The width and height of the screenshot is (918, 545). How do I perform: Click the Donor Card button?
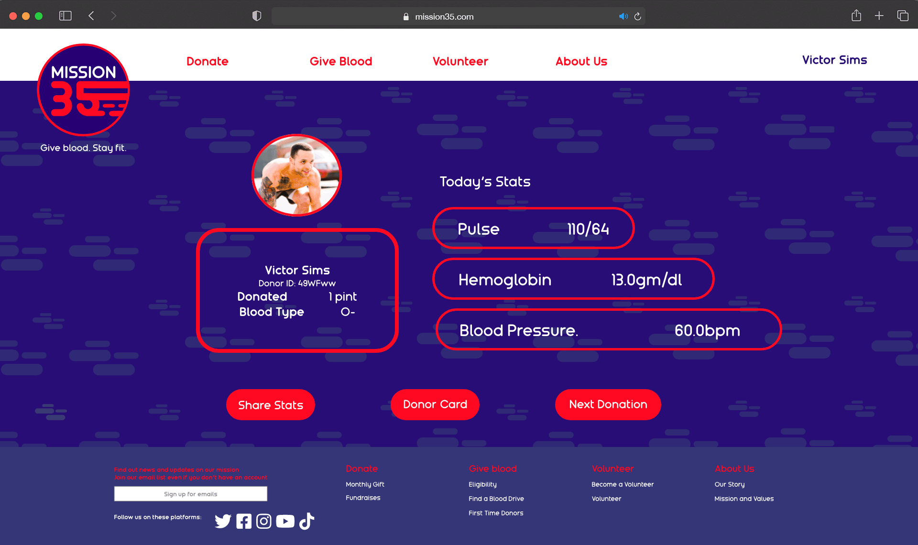435,404
